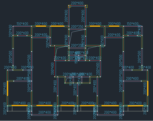Select the yellow square at tower's top-right corner
This screenshot has height=121, width=153.
point(86,6)
